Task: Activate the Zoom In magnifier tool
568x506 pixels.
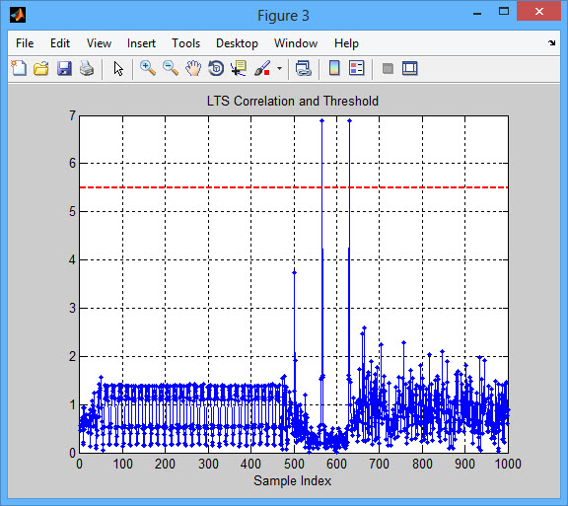Action: click(148, 68)
